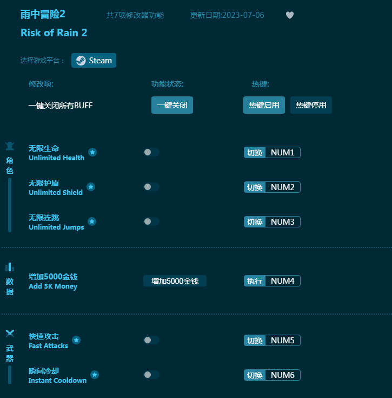
Task: Edit the NUM4 hotkey field
Action: tap(283, 281)
